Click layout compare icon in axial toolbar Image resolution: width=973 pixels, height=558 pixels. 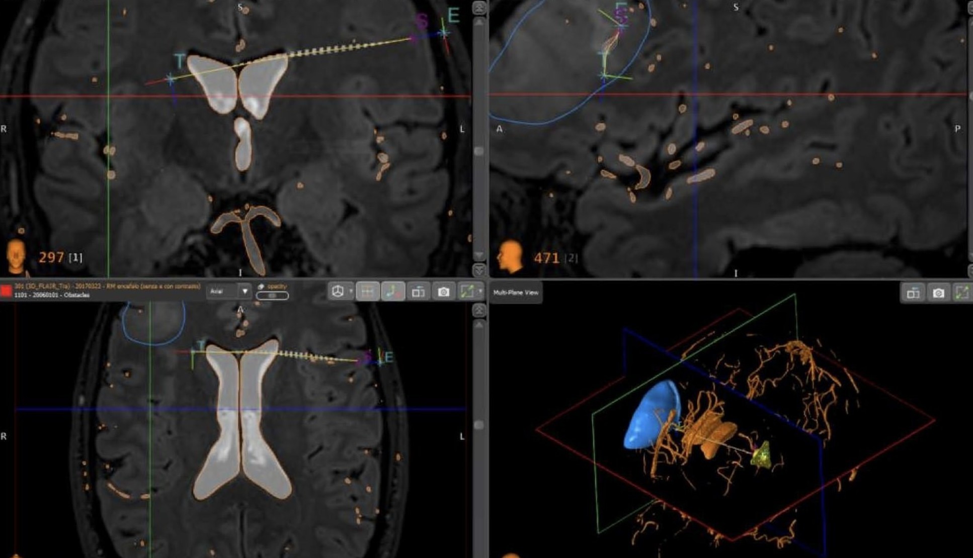418,292
